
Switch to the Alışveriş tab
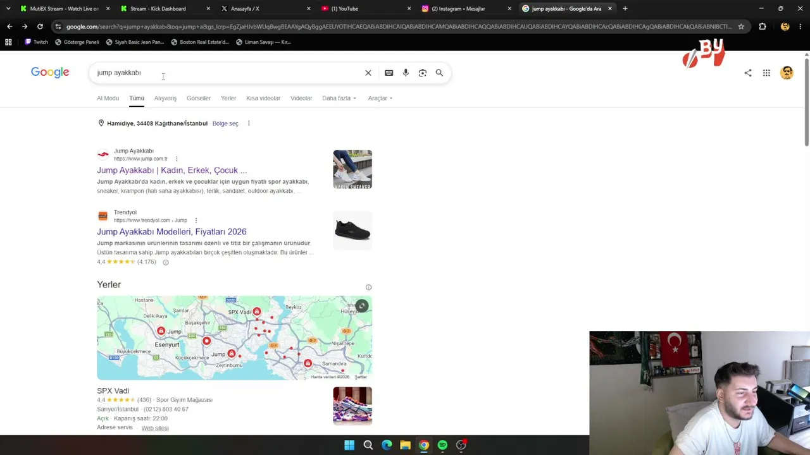click(x=165, y=98)
